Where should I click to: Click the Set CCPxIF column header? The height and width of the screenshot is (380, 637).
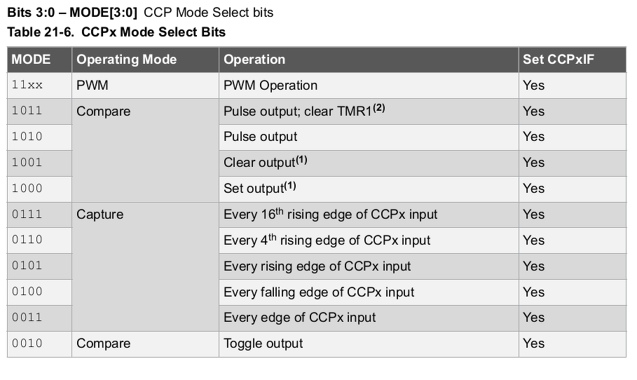(558, 60)
